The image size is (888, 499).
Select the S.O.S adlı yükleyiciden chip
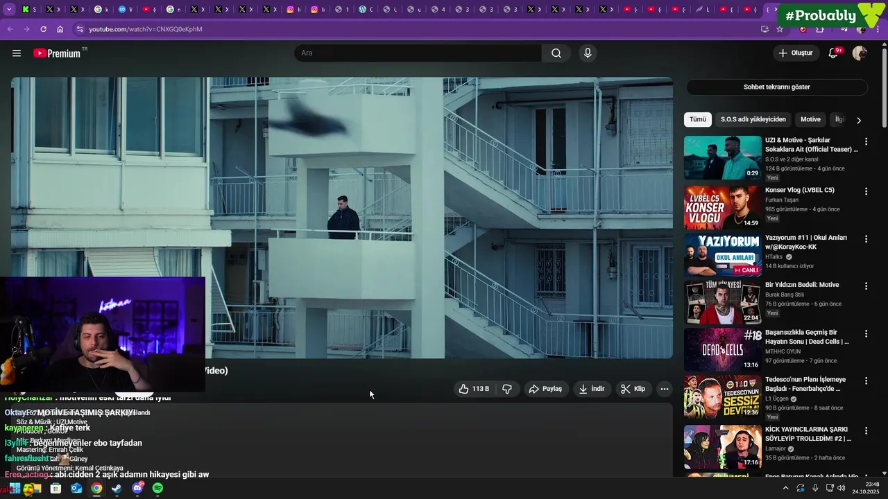click(x=753, y=119)
